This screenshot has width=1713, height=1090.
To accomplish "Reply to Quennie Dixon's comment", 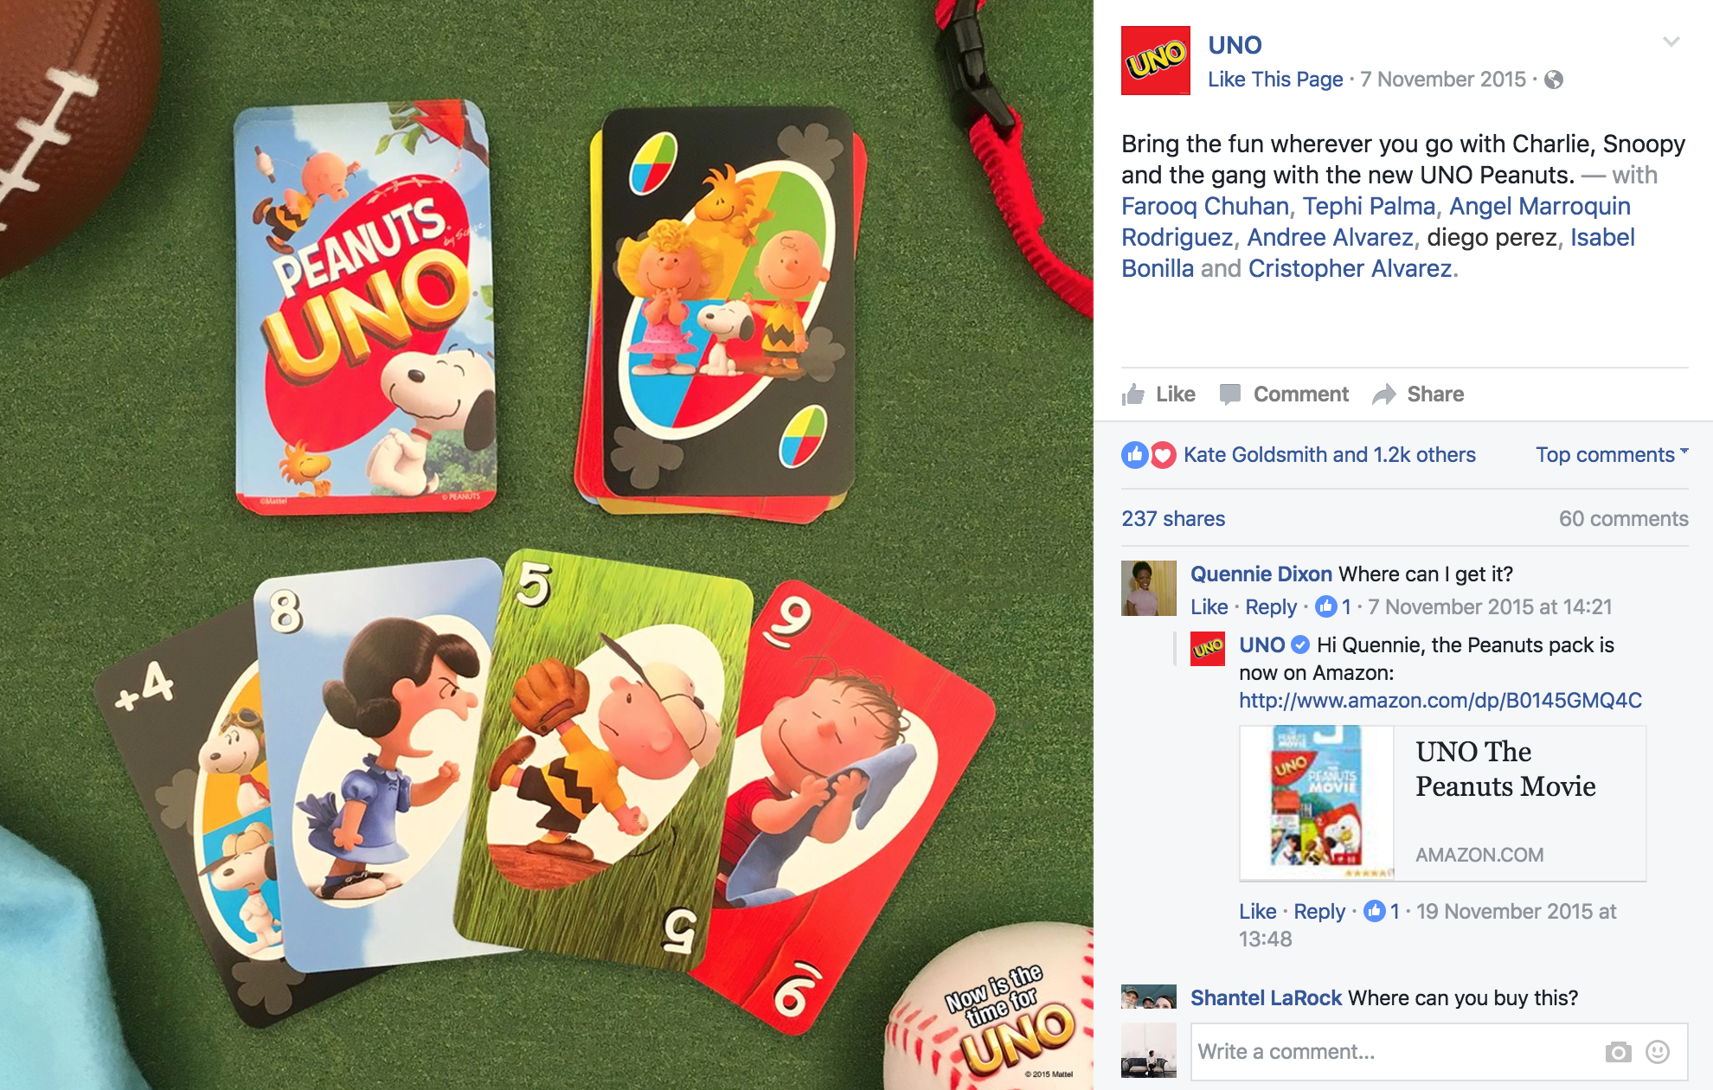I will point(1271,607).
